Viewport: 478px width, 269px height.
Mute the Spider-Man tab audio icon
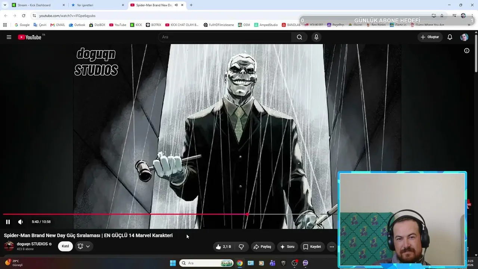(176, 5)
